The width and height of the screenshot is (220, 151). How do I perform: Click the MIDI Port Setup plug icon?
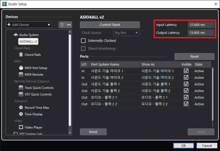(21, 68)
